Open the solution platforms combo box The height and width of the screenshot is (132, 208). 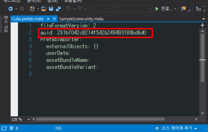(x=134, y=9)
